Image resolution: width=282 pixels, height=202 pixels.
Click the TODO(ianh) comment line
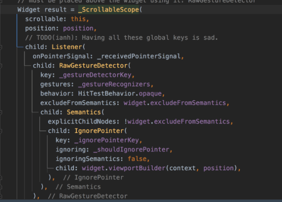(x=122, y=38)
